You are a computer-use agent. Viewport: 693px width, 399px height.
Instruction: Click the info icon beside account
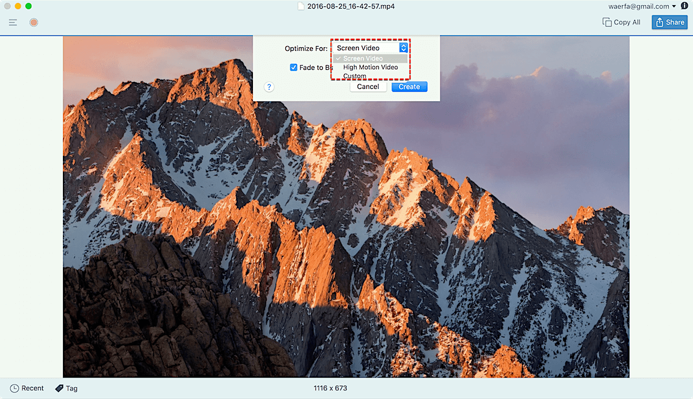[x=685, y=6]
